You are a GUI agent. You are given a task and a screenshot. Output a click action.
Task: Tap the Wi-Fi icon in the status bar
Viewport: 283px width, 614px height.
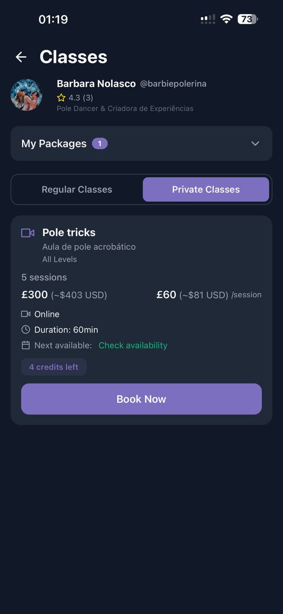226,19
